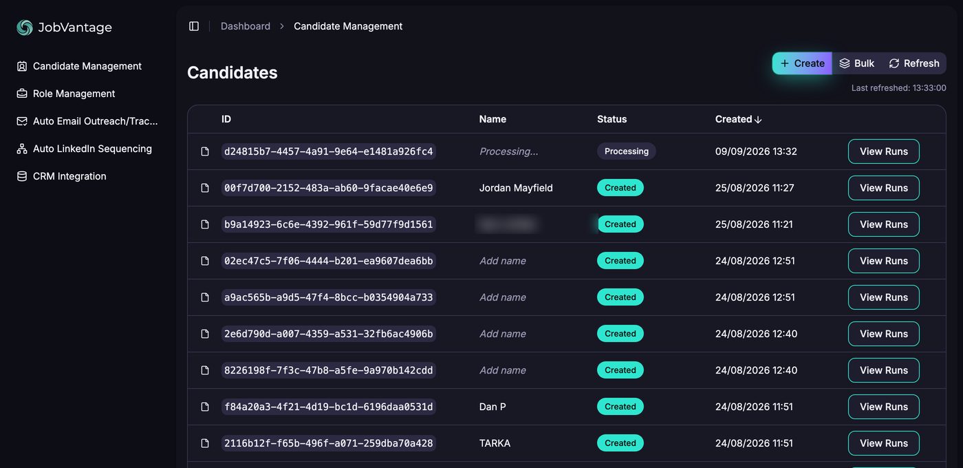Viewport: 963px width, 468px height.
Task: Click the Auto LinkedIn Sequencing network icon
Action: pos(22,149)
